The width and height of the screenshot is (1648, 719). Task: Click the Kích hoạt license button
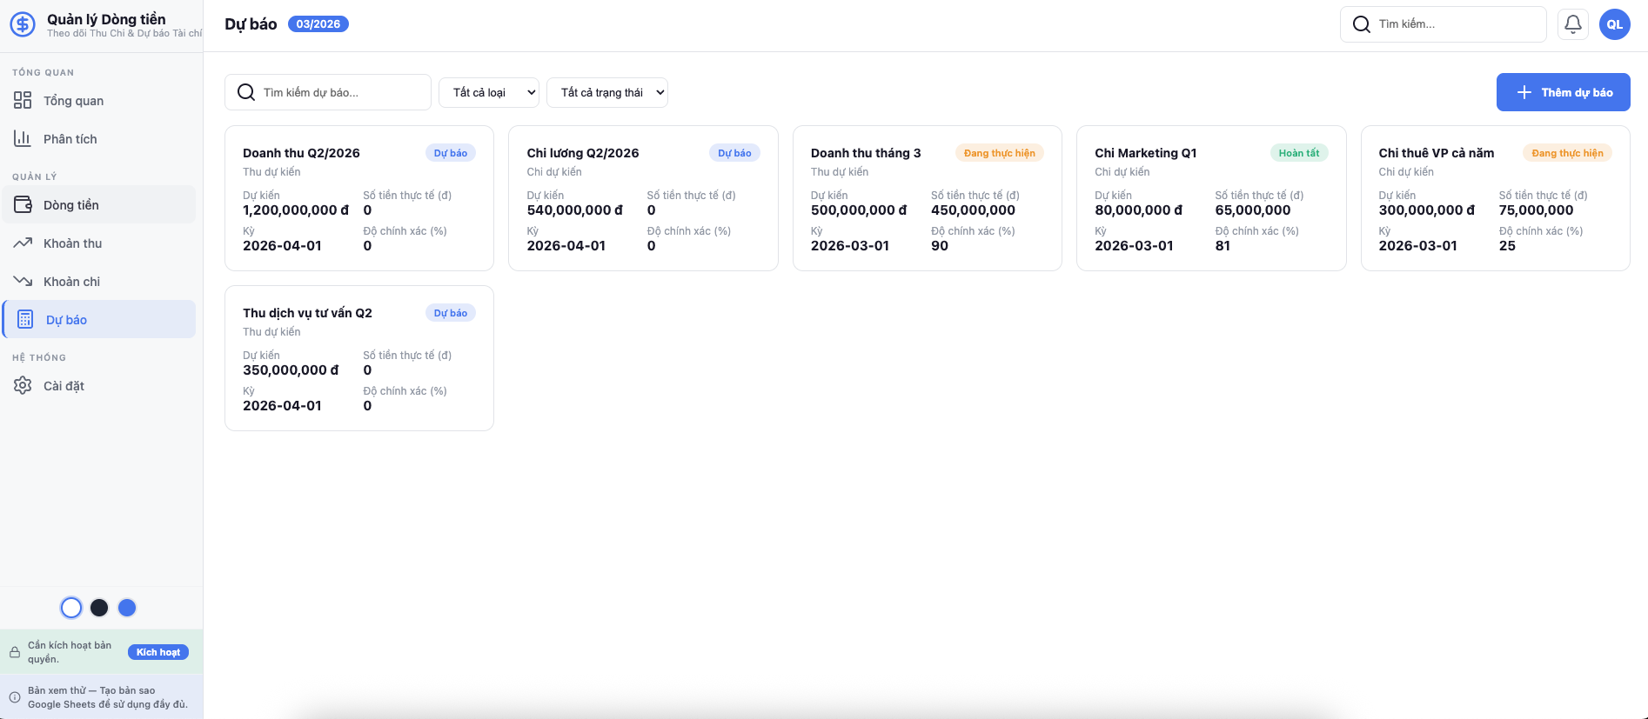[x=157, y=652]
